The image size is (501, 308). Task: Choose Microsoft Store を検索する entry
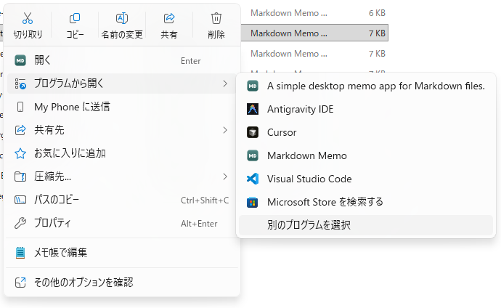pyautogui.click(x=366, y=202)
